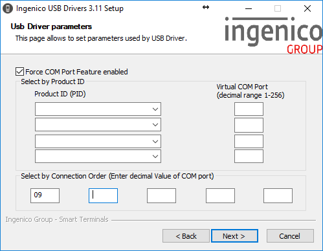The image size is (323, 251).
Task: Minimize the setup window
Action: point(249,8)
